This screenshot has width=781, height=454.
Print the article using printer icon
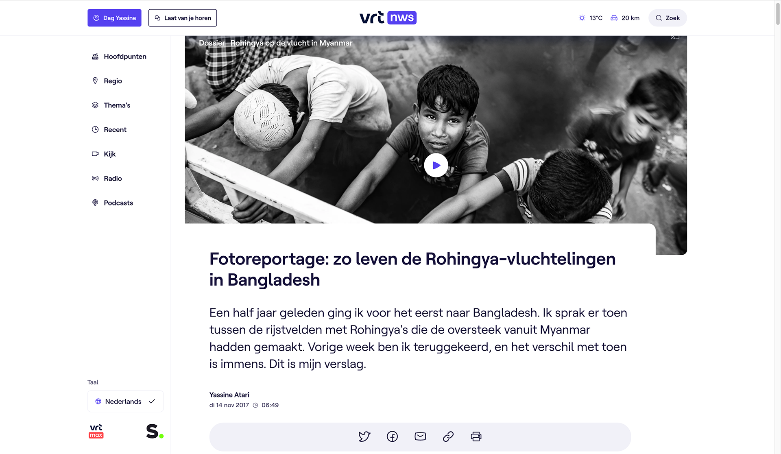tap(476, 437)
